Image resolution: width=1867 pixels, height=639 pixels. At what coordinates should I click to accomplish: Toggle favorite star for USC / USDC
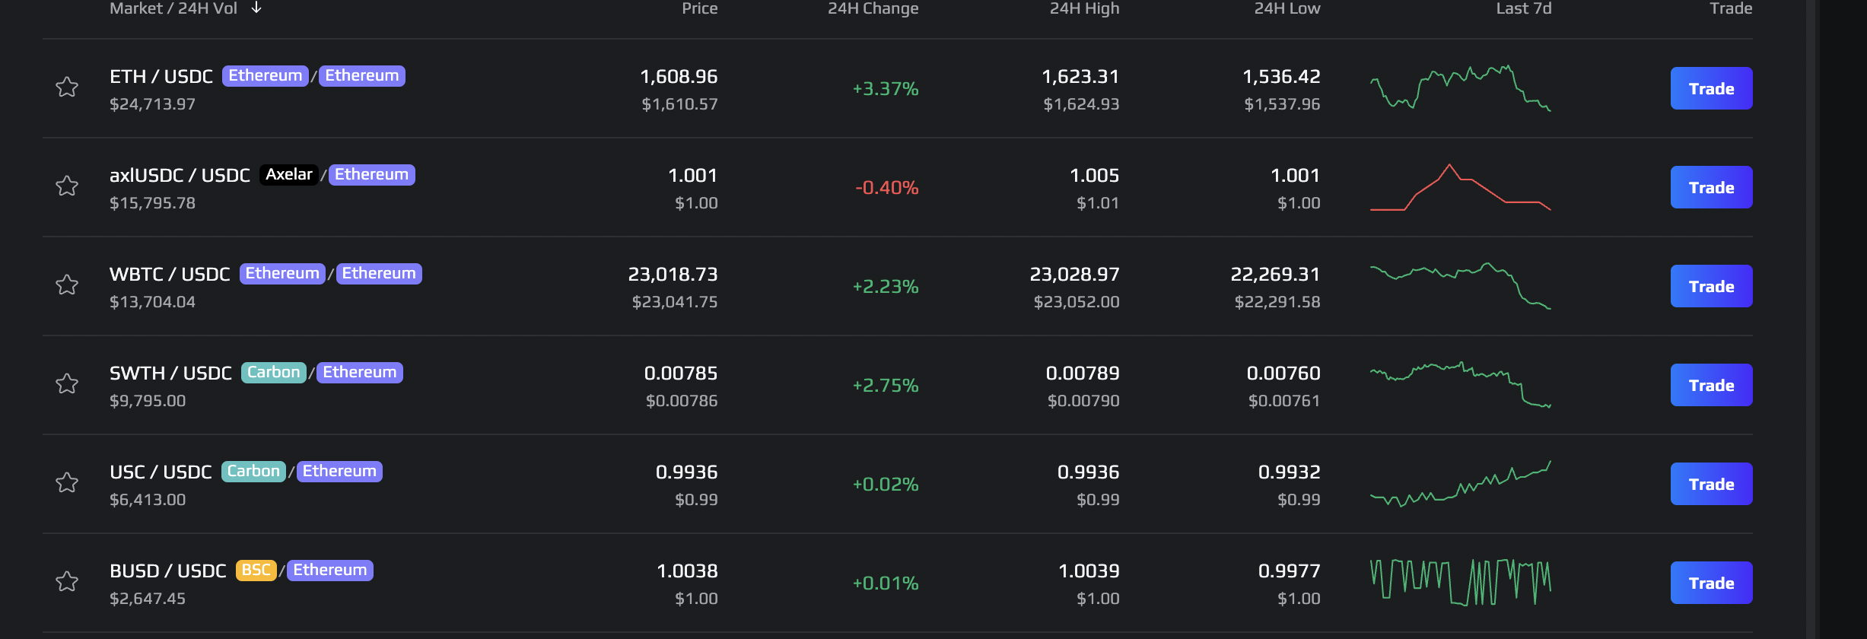coord(67,483)
